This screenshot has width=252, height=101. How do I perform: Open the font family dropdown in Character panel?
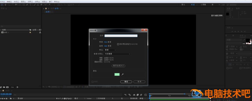click(234, 40)
